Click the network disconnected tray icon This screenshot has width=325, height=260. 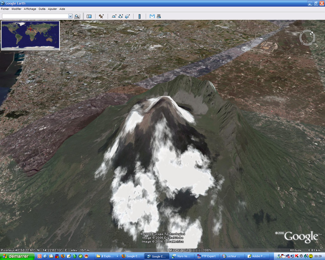coord(288,256)
